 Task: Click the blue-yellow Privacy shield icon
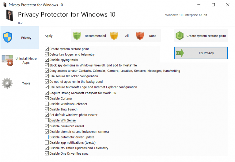(x=8, y=37)
